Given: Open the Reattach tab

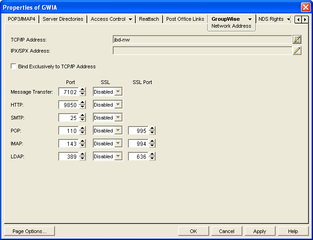Looking at the screenshot, I should [x=149, y=19].
